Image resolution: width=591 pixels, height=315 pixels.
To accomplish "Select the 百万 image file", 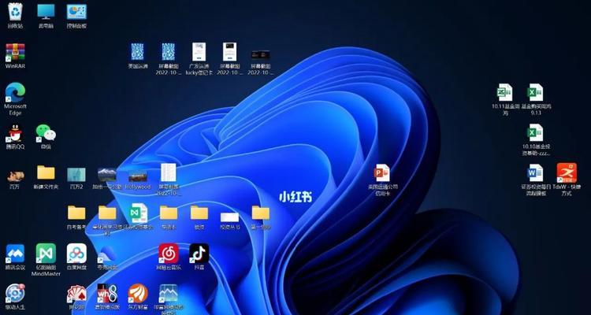I will click(x=15, y=176).
